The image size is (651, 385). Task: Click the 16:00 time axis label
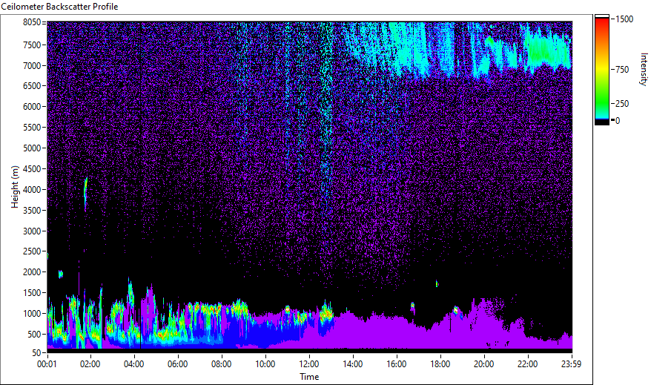click(397, 364)
